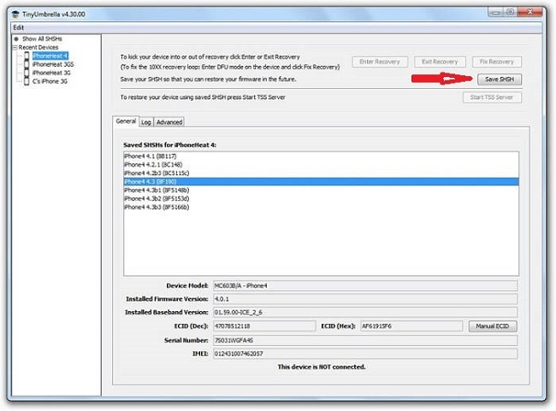Click the iPhoneHeat 3GS phone icon
556x411 pixels.
pyautogui.click(x=27, y=65)
